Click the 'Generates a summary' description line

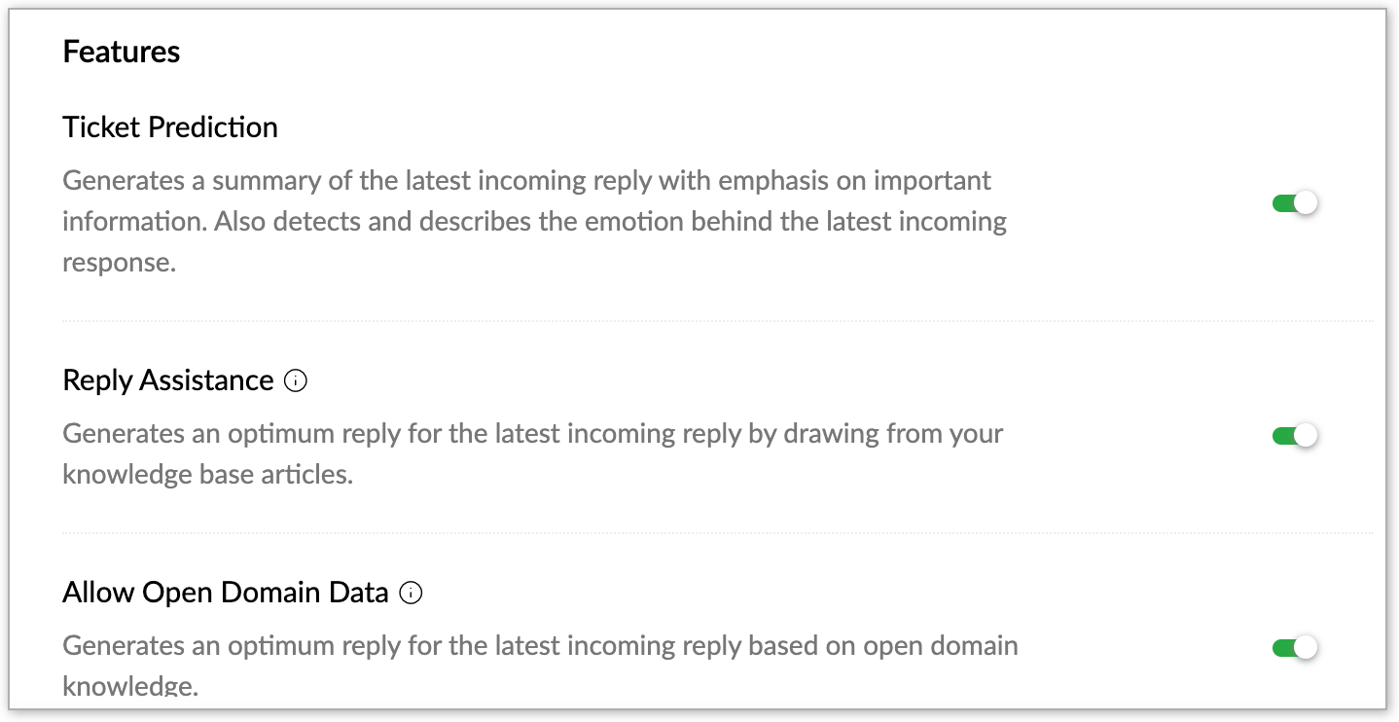click(x=526, y=181)
